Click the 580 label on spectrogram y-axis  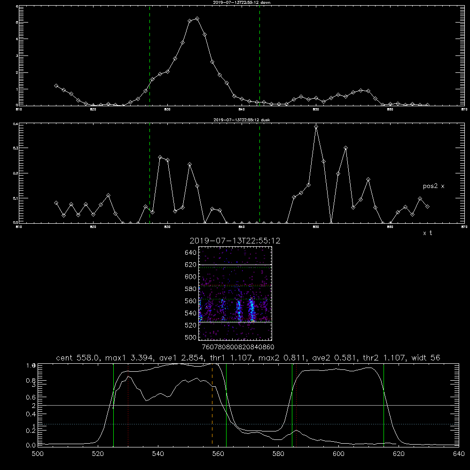(191, 289)
